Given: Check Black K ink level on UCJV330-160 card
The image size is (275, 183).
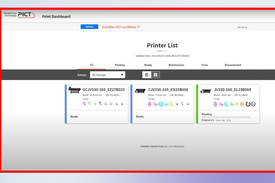Looking at the screenshot, I should click(100, 104).
